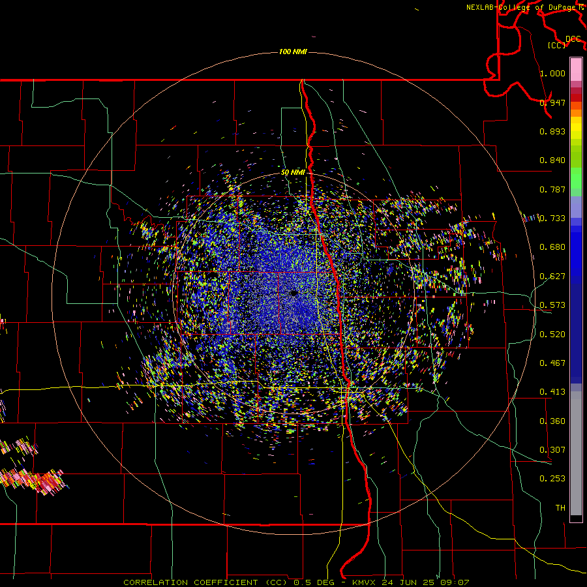Click the 100 NMI range ring label

[293, 52]
